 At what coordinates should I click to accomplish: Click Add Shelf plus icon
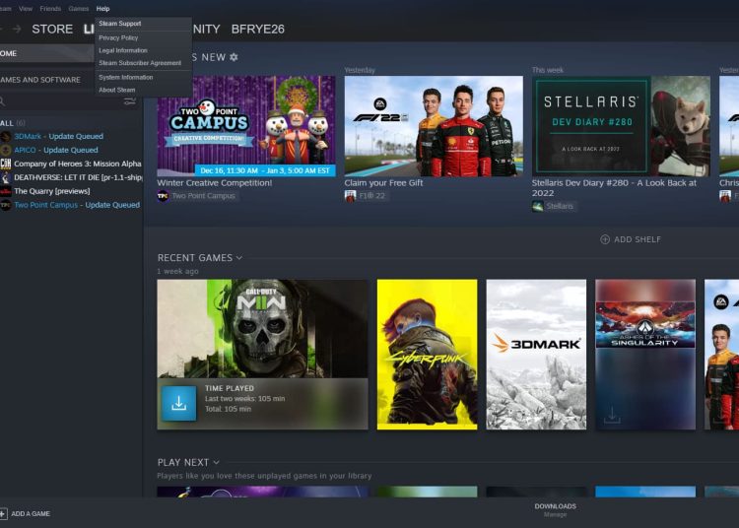click(605, 239)
